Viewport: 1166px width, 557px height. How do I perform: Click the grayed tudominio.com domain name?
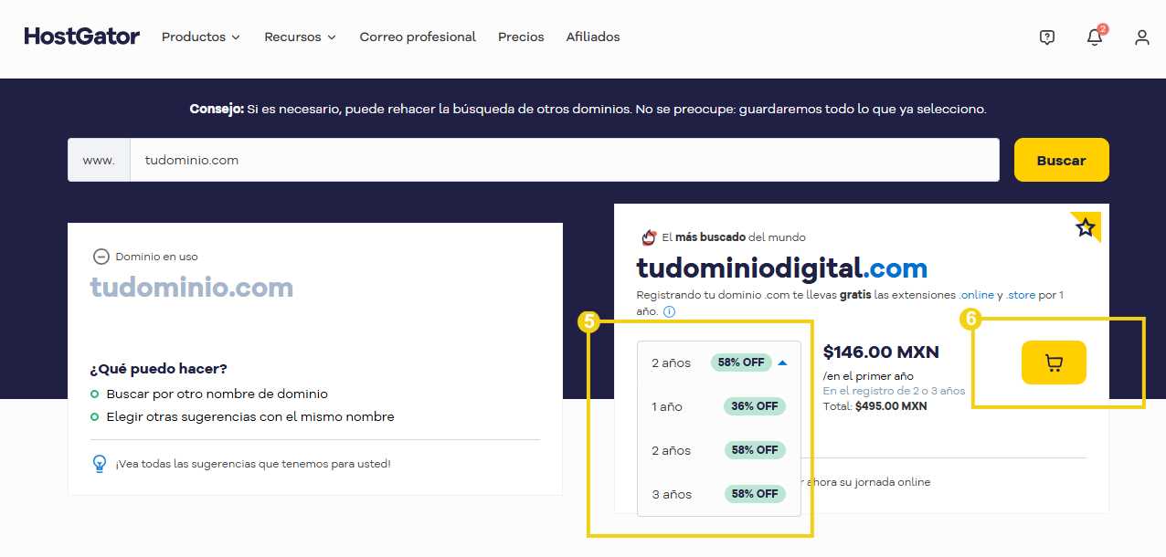(192, 289)
